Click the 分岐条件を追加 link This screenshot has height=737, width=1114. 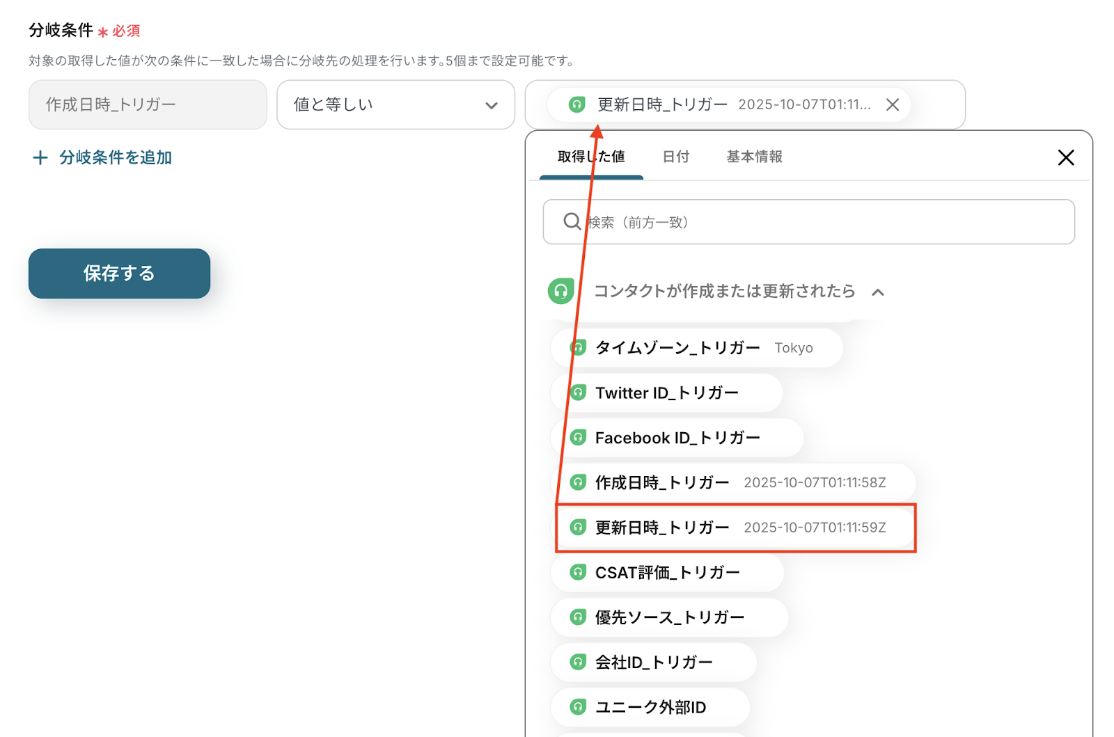coord(115,158)
